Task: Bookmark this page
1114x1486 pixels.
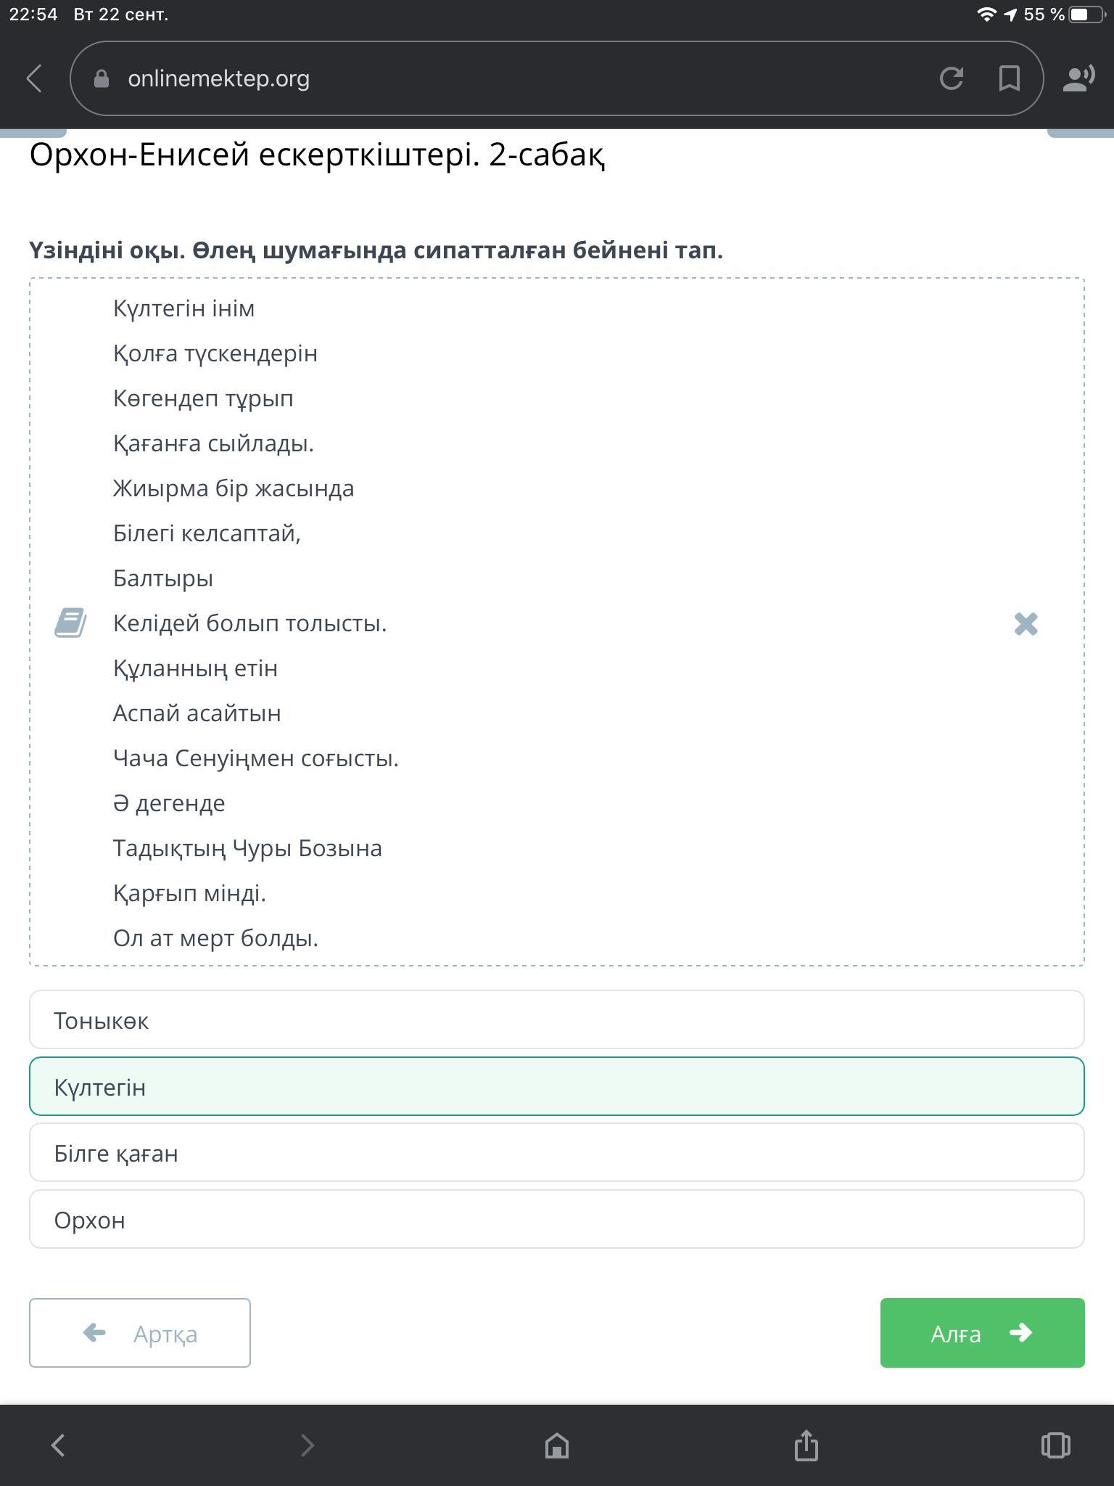Action: (1009, 78)
